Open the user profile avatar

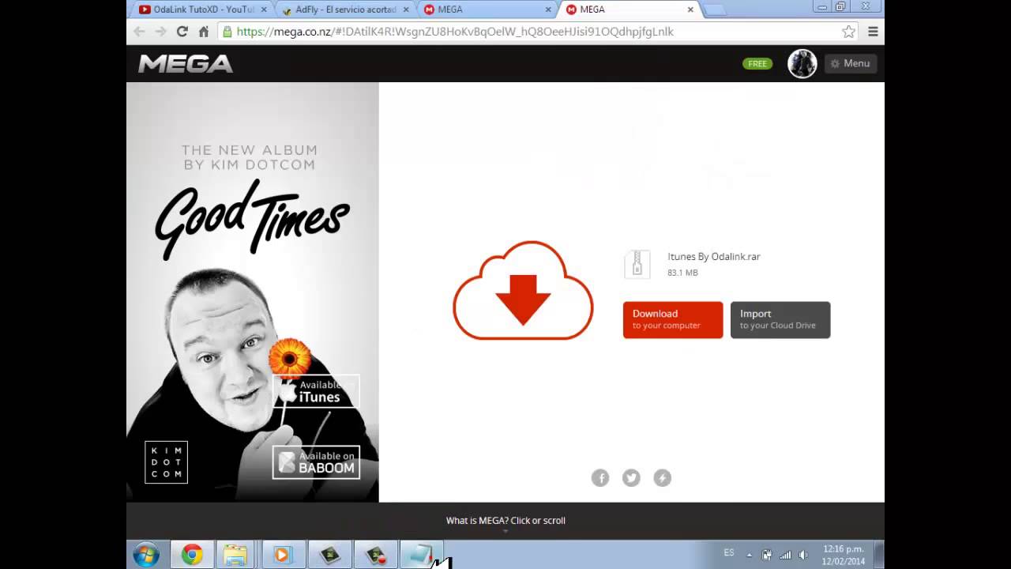point(802,64)
